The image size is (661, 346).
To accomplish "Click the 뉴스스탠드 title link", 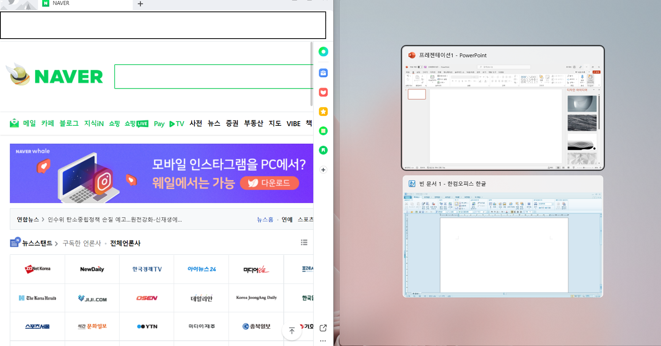I will [x=37, y=243].
